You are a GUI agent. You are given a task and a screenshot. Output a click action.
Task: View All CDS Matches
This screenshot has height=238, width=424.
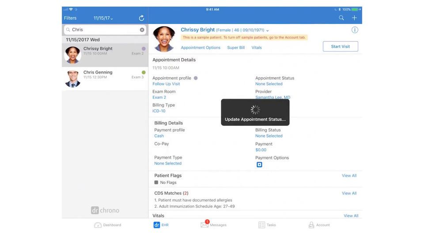click(349, 193)
